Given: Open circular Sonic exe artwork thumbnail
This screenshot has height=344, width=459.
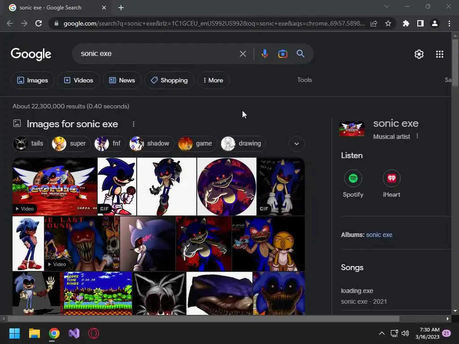Looking at the screenshot, I should tap(226, 187).
